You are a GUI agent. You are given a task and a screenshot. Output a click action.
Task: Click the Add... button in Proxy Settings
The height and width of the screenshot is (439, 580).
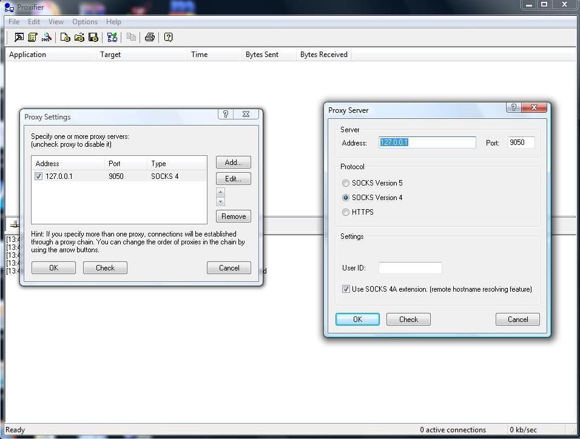point(234,162)
